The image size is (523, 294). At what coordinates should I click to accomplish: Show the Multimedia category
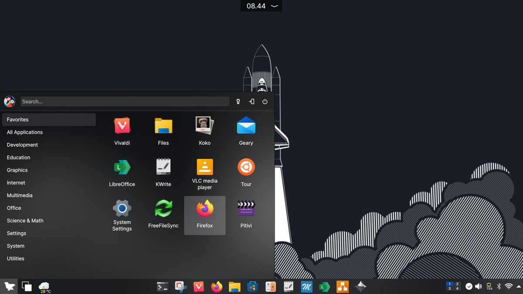(49, 195)
